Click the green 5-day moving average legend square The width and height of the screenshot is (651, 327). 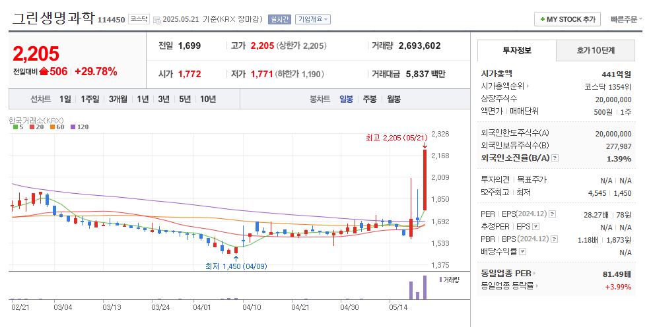click(x=15, y=127)
